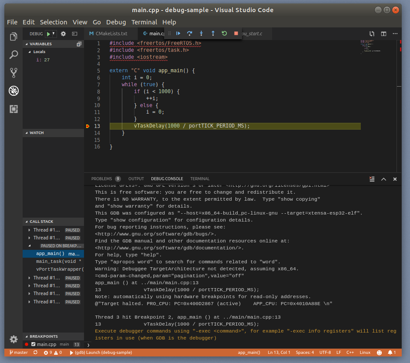Step Over in debug toolbar
Image resolution: width=410 pixels, height=363 pixels.
190,34
